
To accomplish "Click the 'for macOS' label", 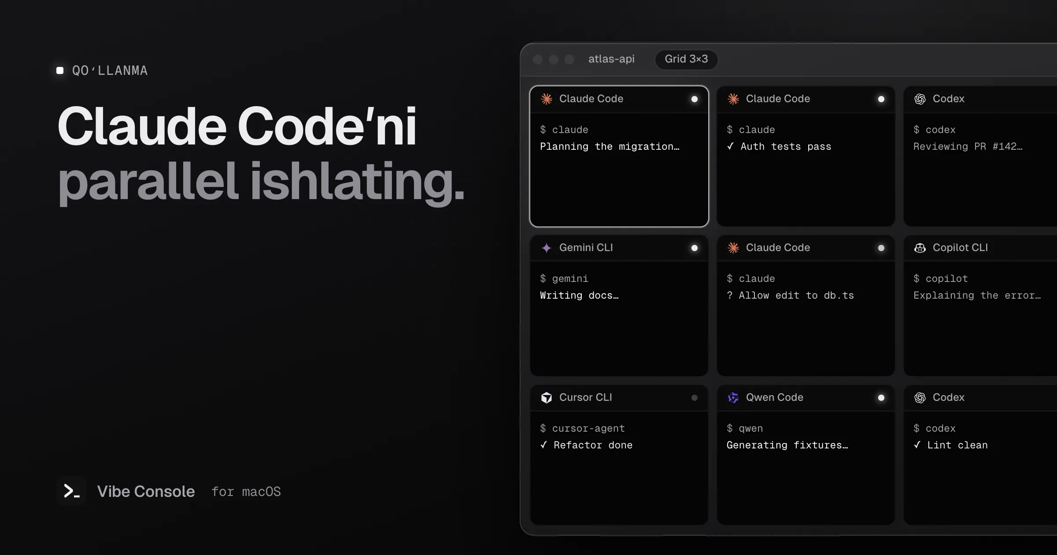I will [246, 492].
